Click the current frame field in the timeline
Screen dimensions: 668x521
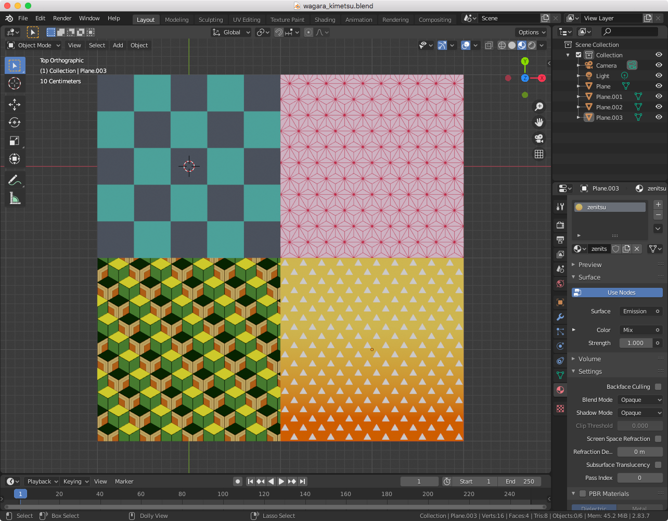click(x=419, y=481)
